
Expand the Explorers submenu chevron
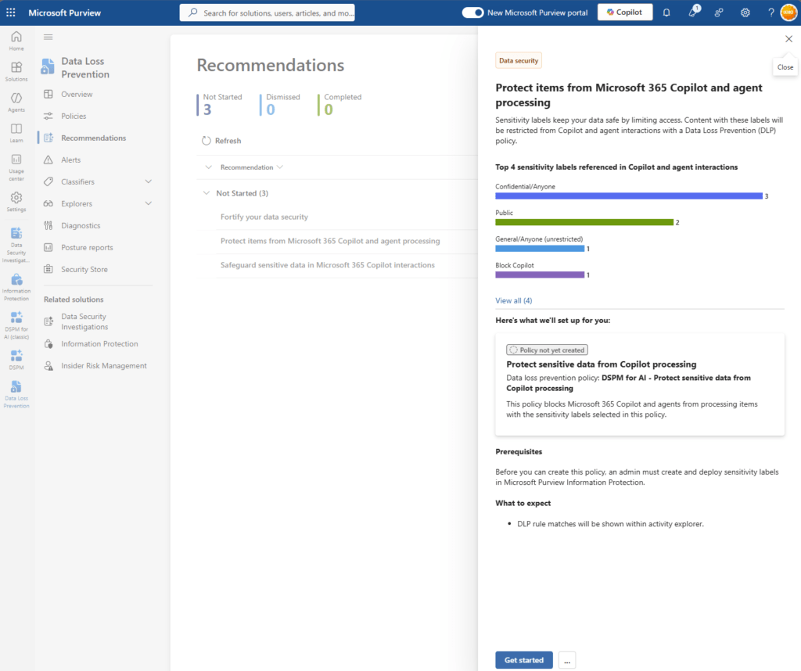click(x=148, y=203)
